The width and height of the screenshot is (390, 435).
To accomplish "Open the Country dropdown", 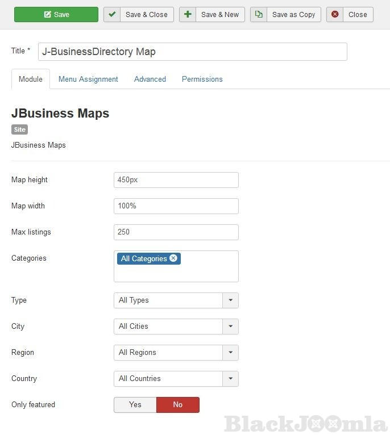I will point(230,379).
